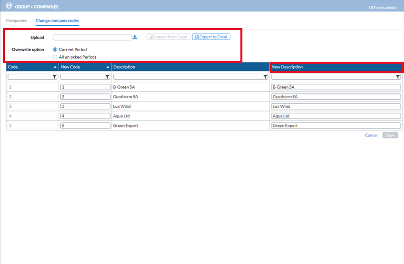Click the Code cell for Lux Wind row

[x=33, y=106]
